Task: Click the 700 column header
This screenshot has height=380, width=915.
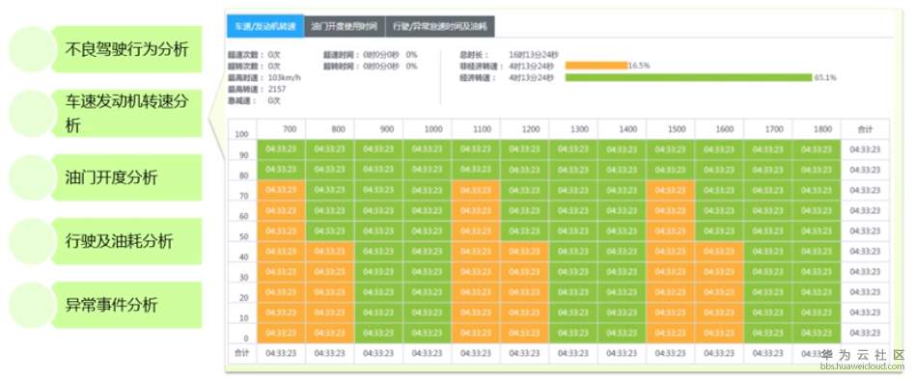Action: pyautogui.click(x=281, y=129)
